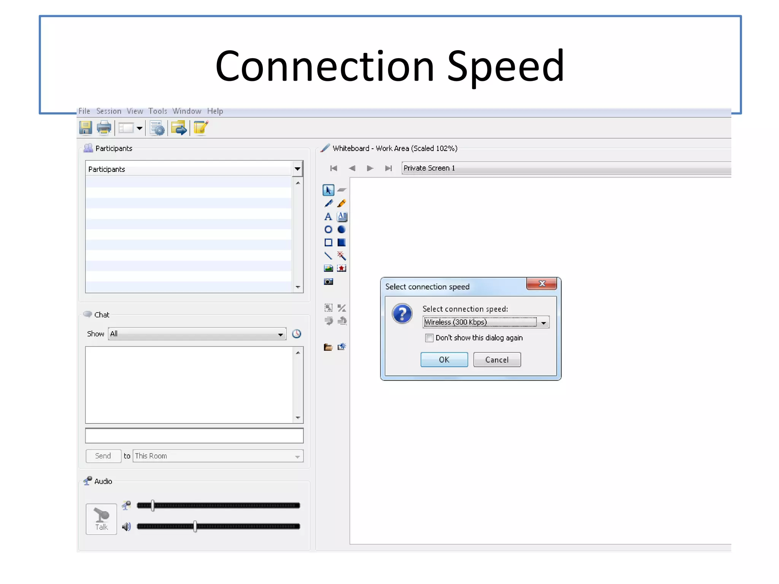This screenshot has width=779, height=584.
Task: Select the text editor tool
Action: 342,217
